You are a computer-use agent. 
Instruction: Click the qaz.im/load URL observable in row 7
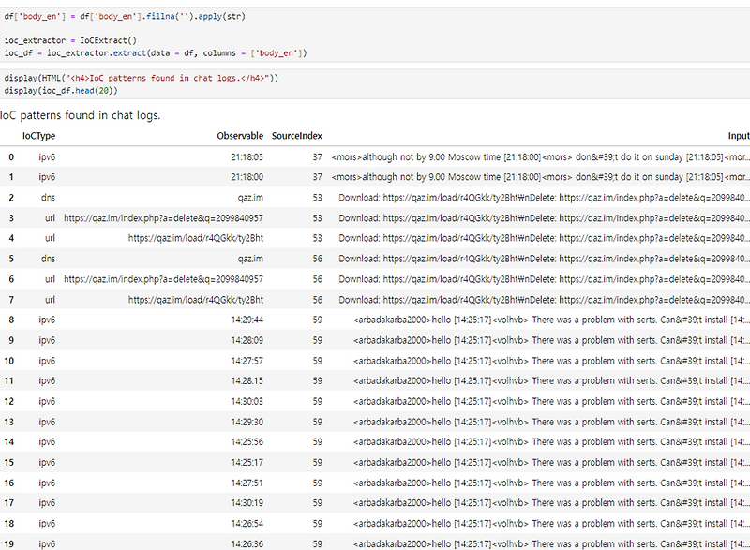196,300
